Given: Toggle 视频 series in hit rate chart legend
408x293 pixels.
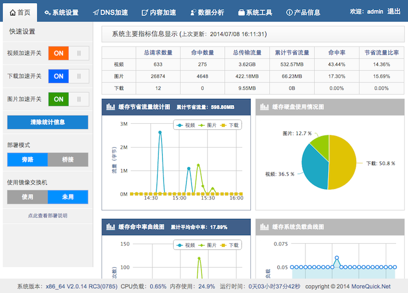Looking at the screenshot, I should [186, 245].
